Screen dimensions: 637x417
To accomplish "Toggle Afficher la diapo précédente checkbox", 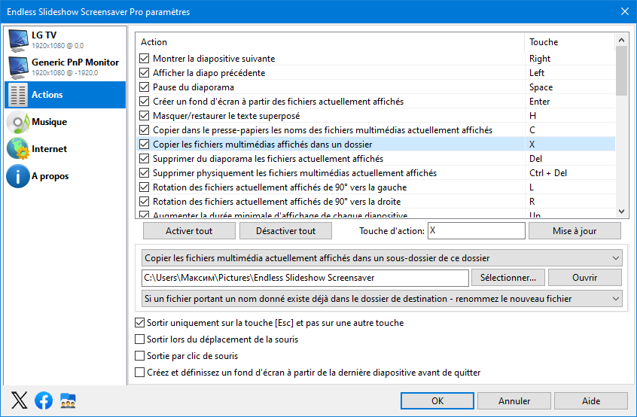I will [145, 73].
